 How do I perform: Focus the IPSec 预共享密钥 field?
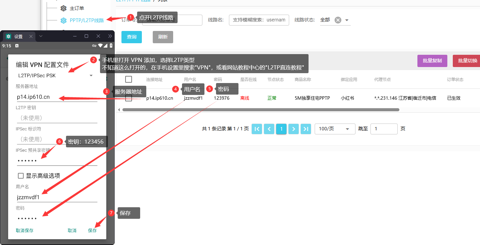tap(57, 160)
